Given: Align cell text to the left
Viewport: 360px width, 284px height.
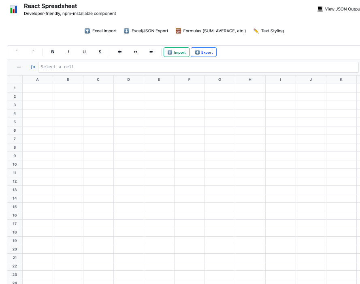Looking at the screenshot, I should click(119, 52).
